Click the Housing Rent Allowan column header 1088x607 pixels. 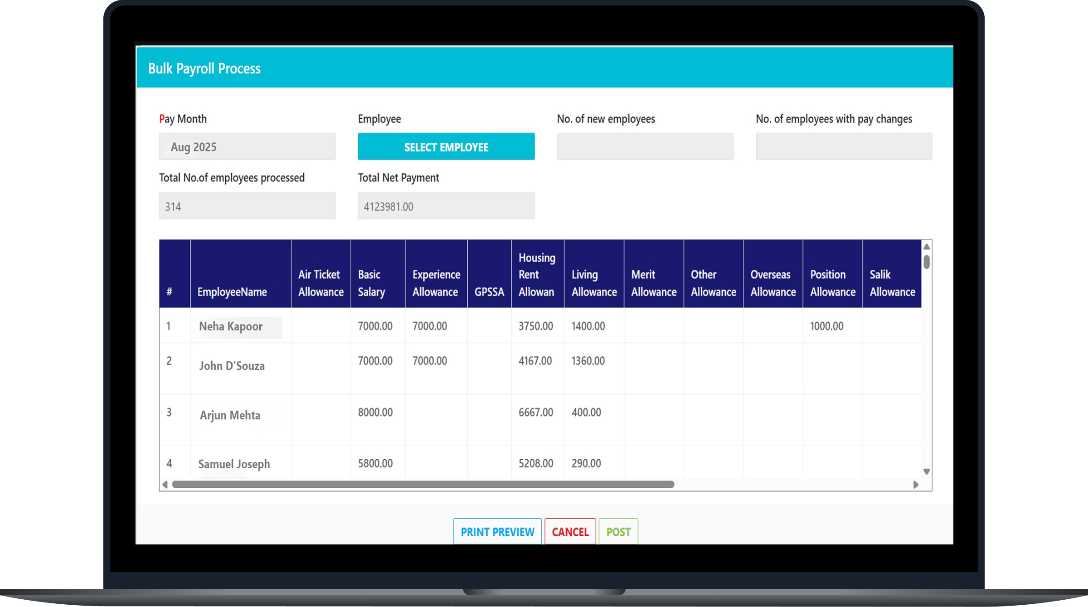tap(538, 274)
